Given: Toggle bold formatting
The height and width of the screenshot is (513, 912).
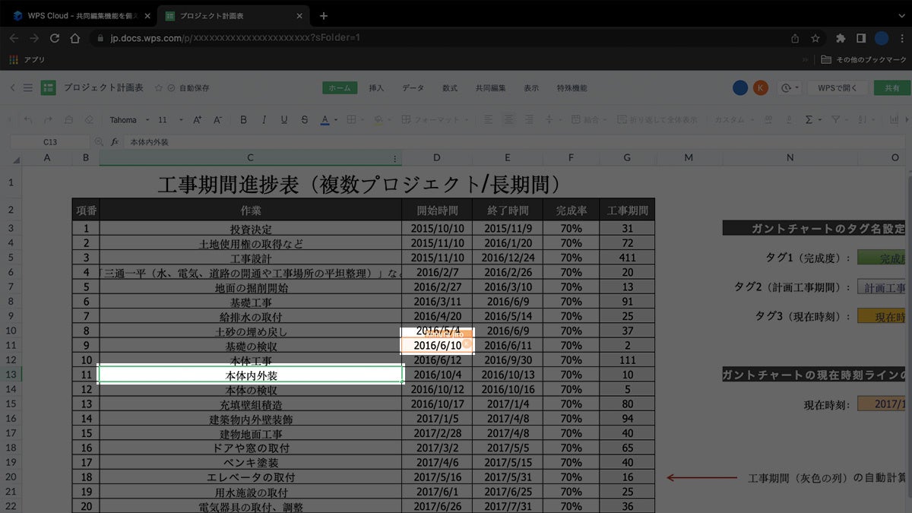Looking at the screenshot, I should [x=242, y=119].
